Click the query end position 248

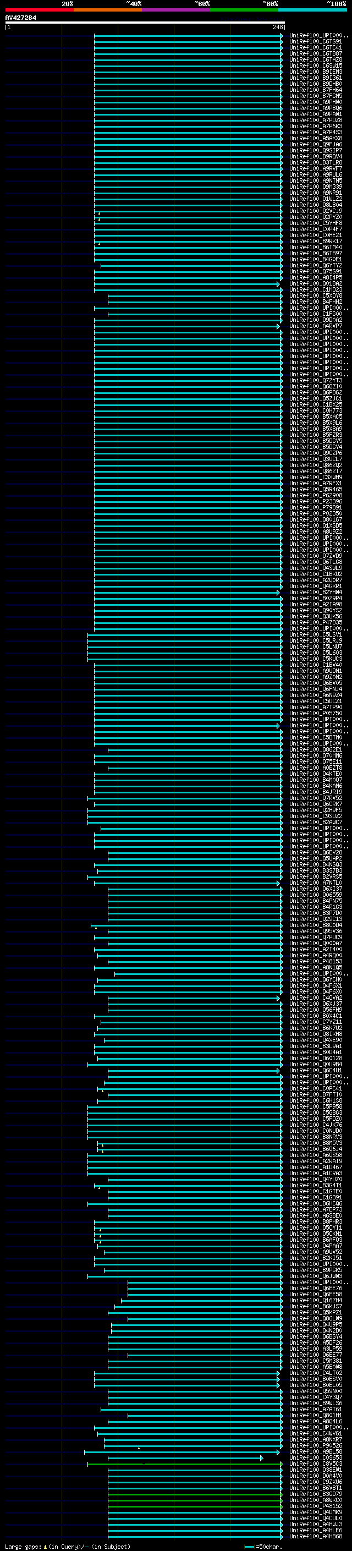(x=277, y=27)
